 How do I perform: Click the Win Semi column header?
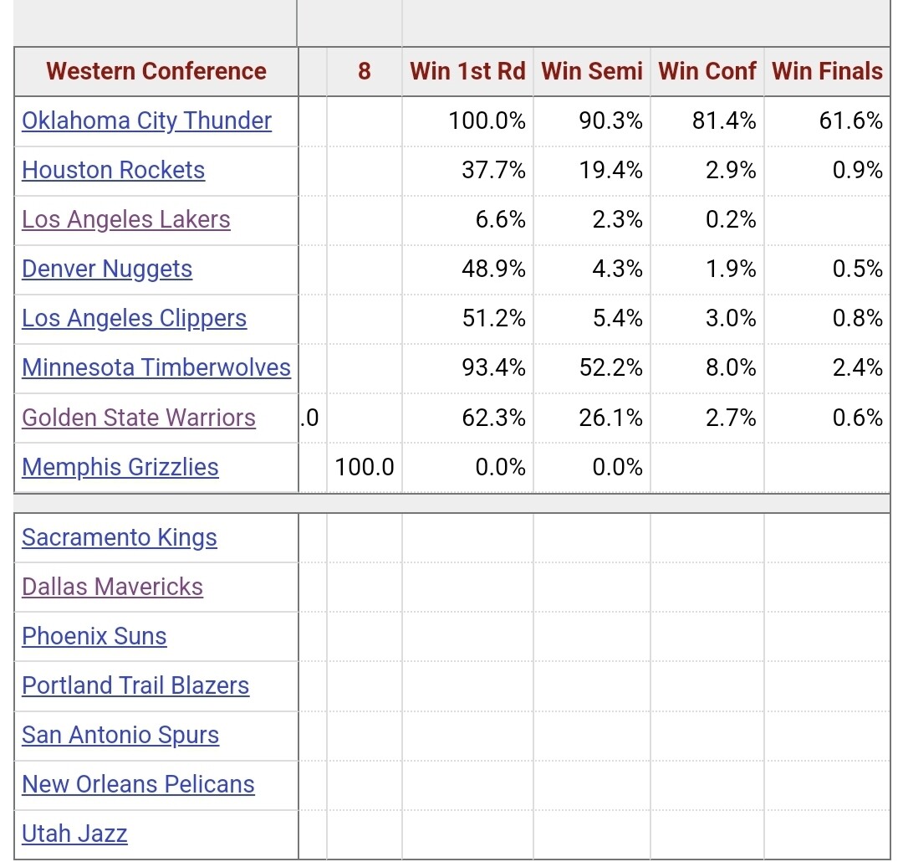coord(592,71)
